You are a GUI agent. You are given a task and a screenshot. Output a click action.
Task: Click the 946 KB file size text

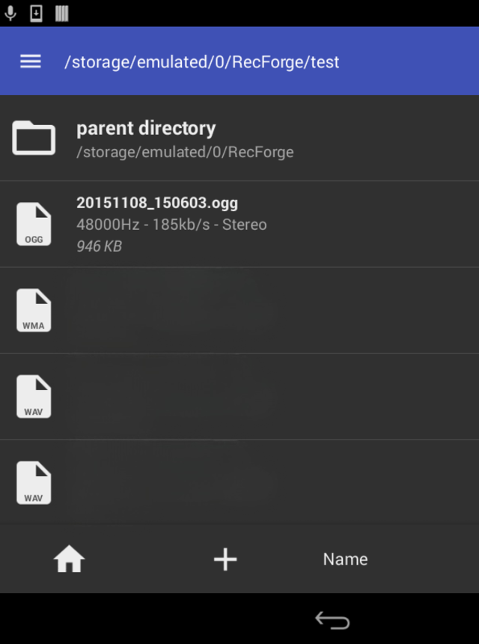(99, 246)
